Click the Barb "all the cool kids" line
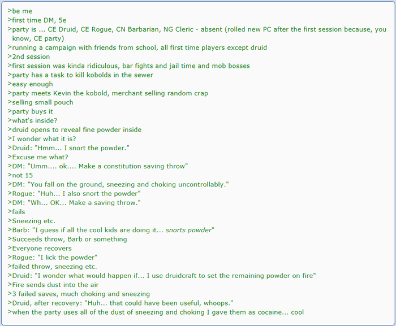The image size is (396, 326). 111,230
